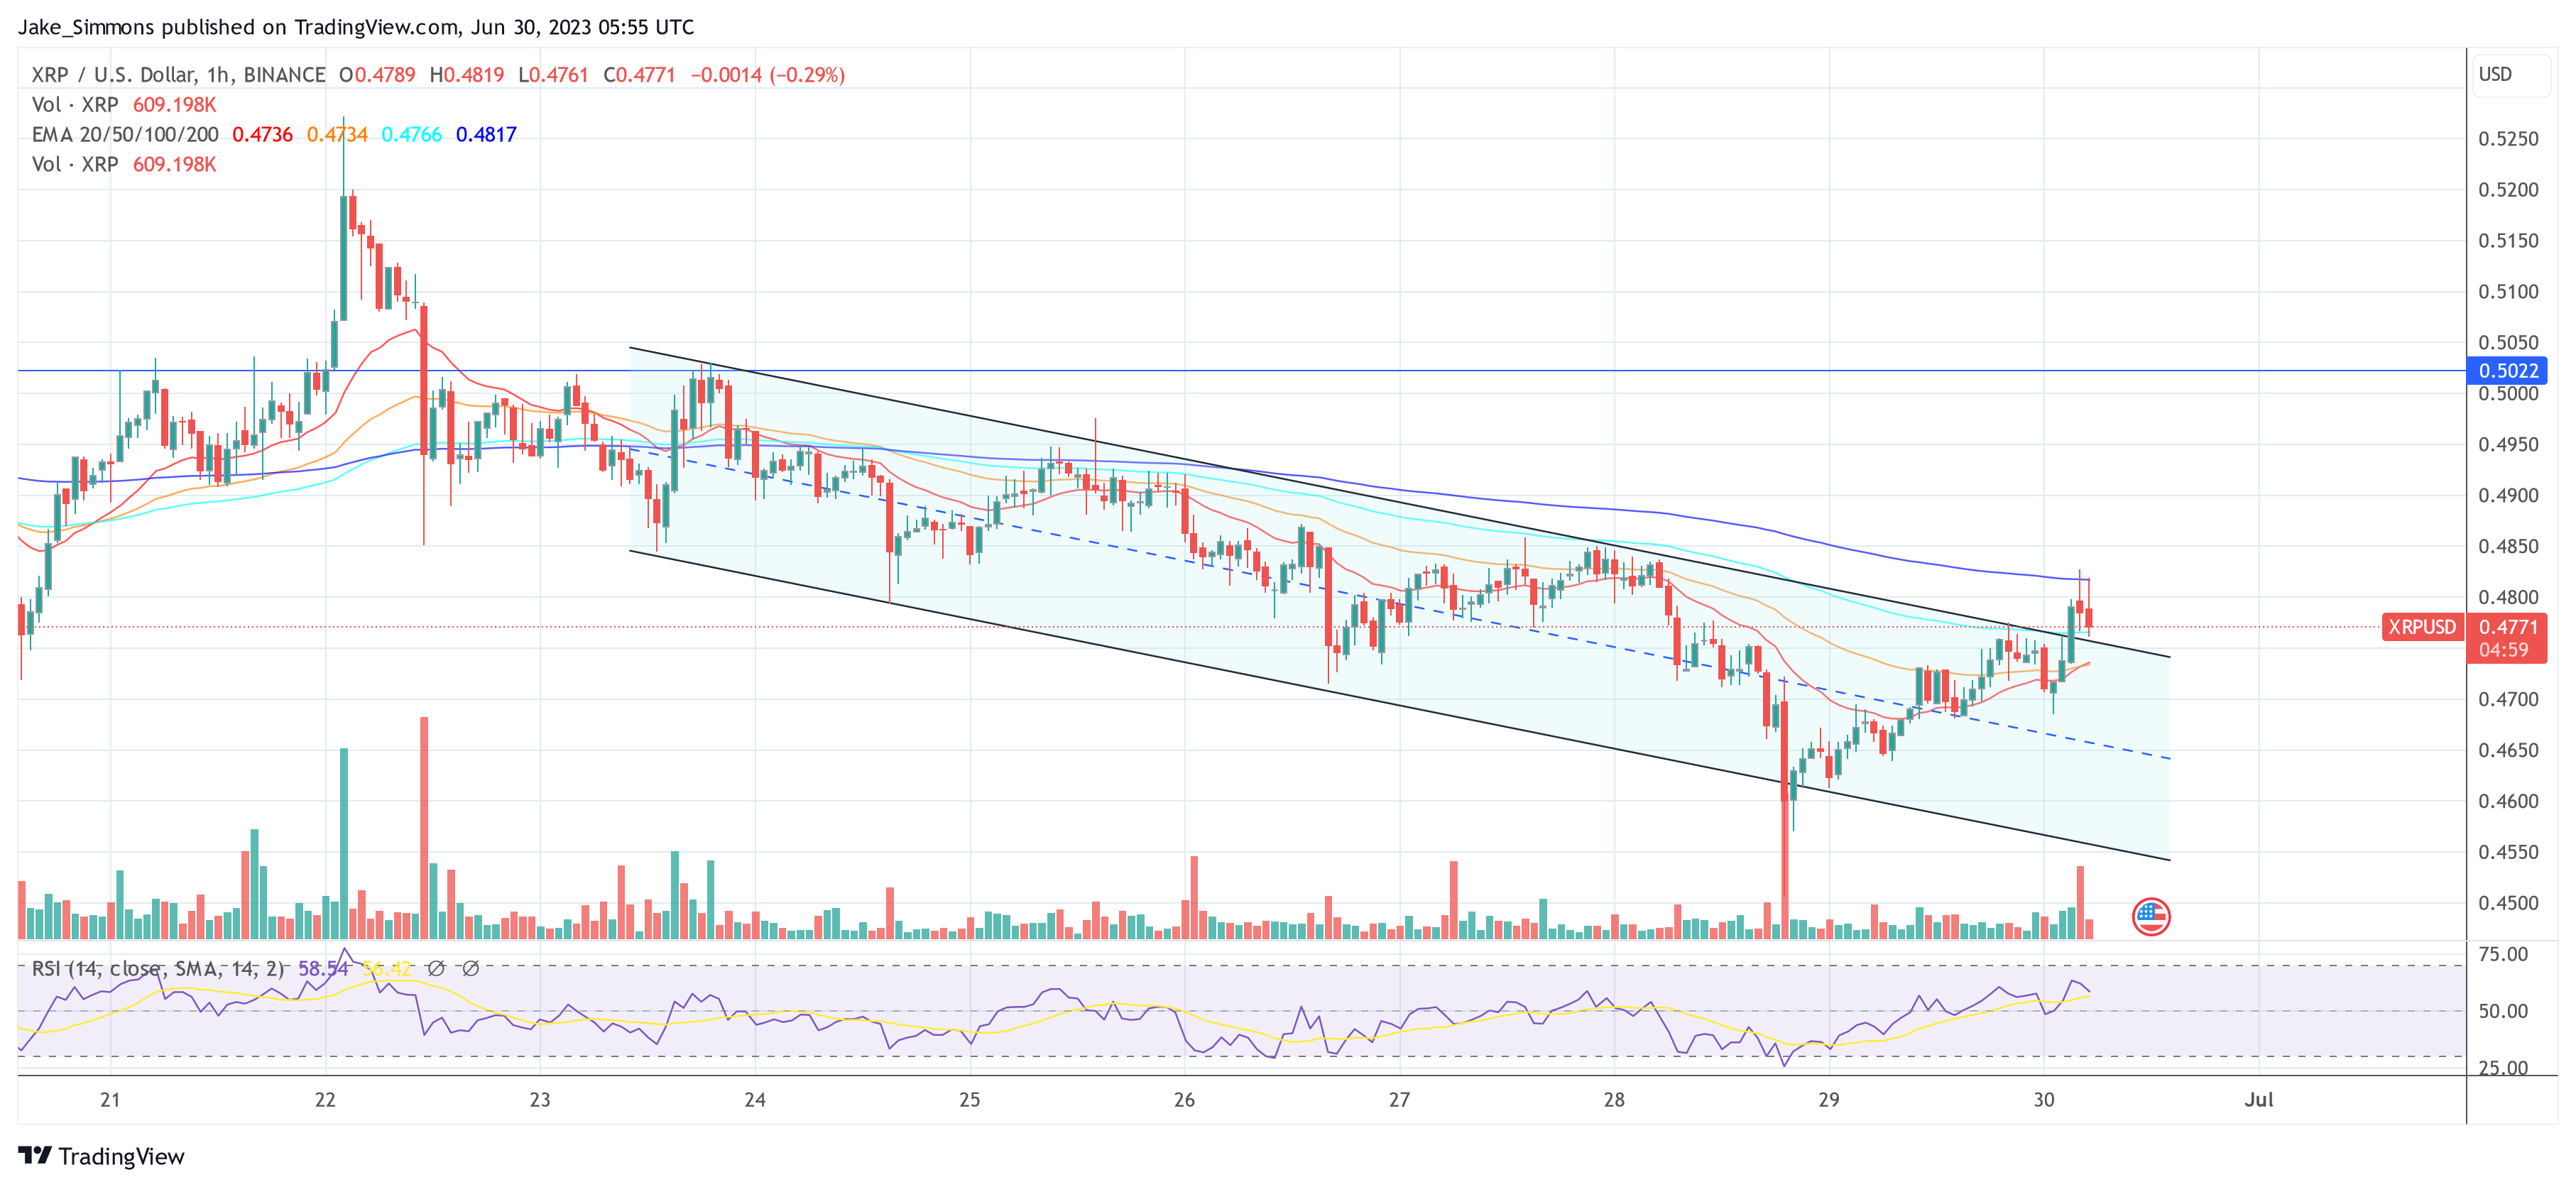Click the blue 0.5022 price level tag
The width and height of the screenshot is (2576, 1187).
click(2507, 371)
